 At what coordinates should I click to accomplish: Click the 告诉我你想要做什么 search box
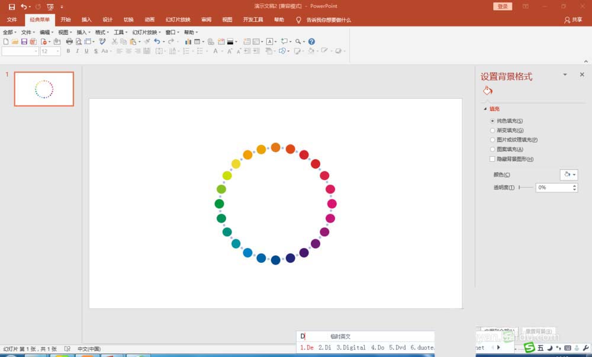pyautogui.click(x=329, y=20)
